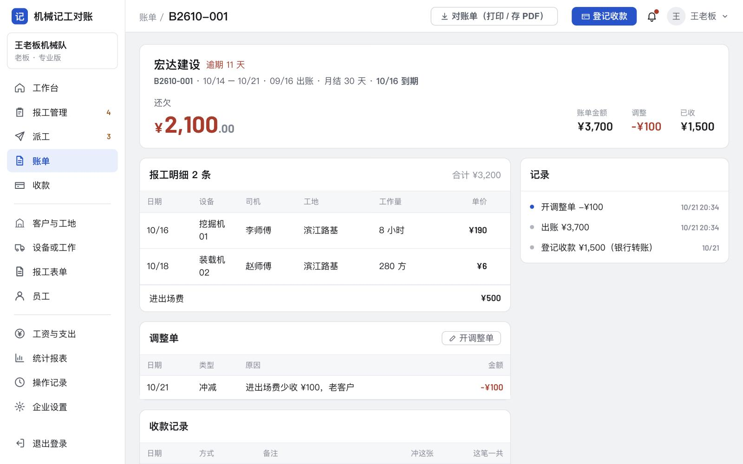Click 进出场费少收 ¥100，老客户 reason text
The height and width of the screenshot is (464, 743).
300,387
